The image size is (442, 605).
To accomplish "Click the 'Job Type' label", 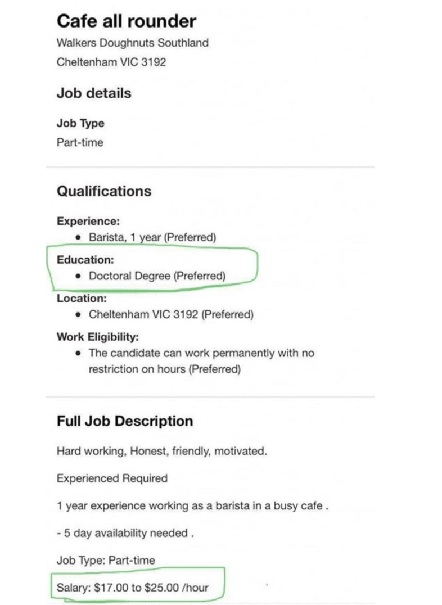I will 80,123.
